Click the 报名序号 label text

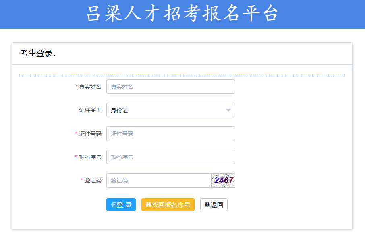[x=90, y=157]
